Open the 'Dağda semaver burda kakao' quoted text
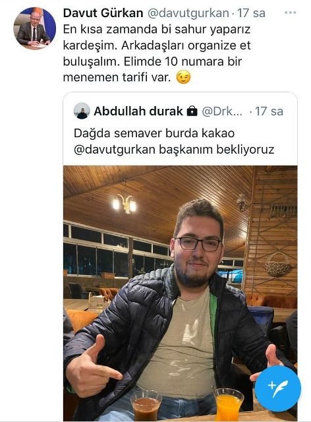This screenshot has height=422, width=311. coord(154,133)
